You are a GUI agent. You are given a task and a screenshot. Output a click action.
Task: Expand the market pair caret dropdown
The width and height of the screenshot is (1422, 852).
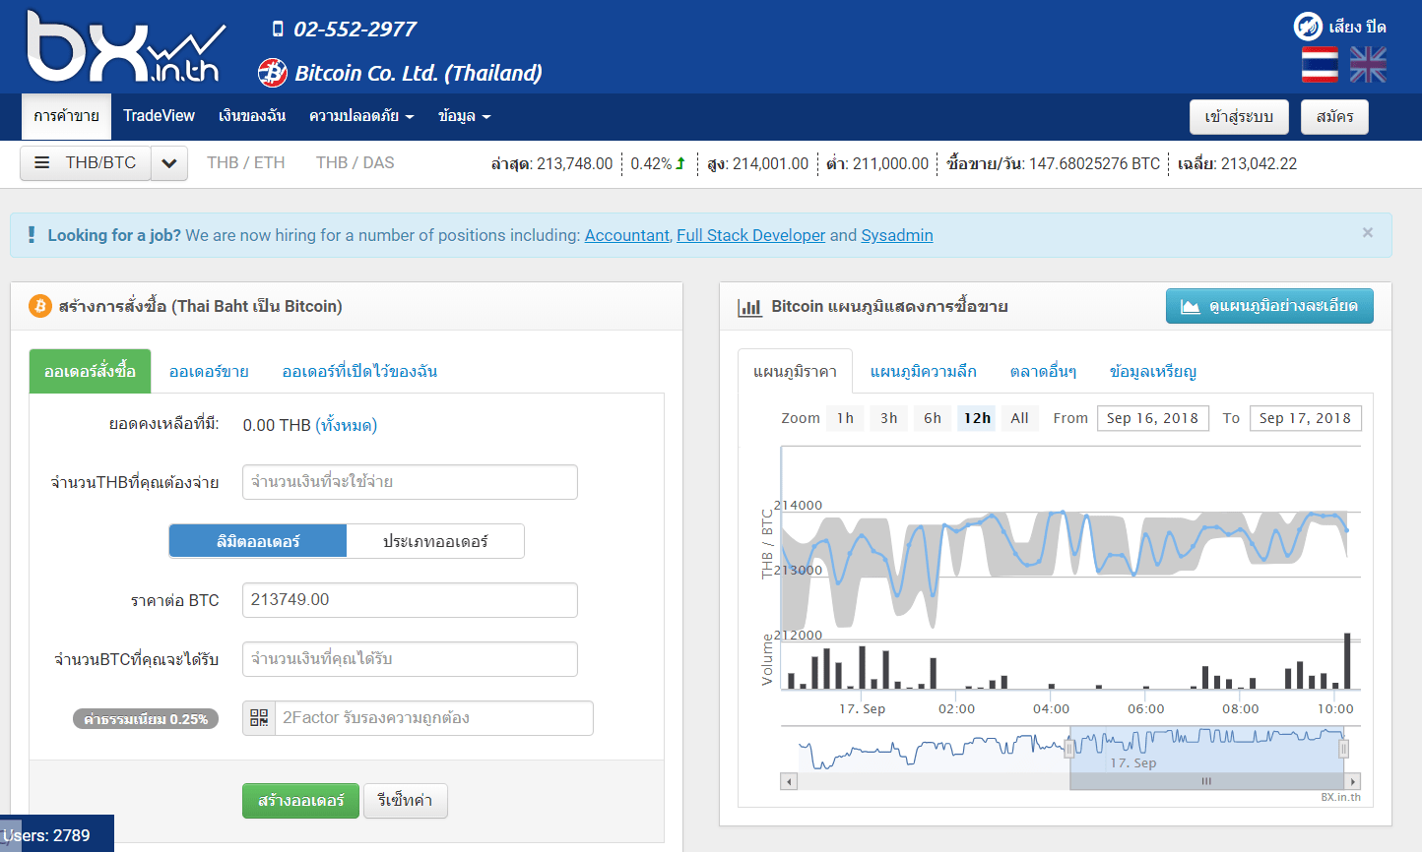pyautogui.click(x=169, y=163)
